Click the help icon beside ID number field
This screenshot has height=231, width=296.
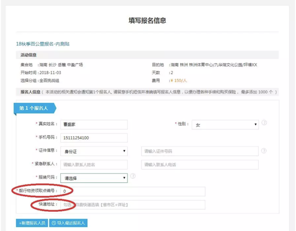click(x=264, y=151)
